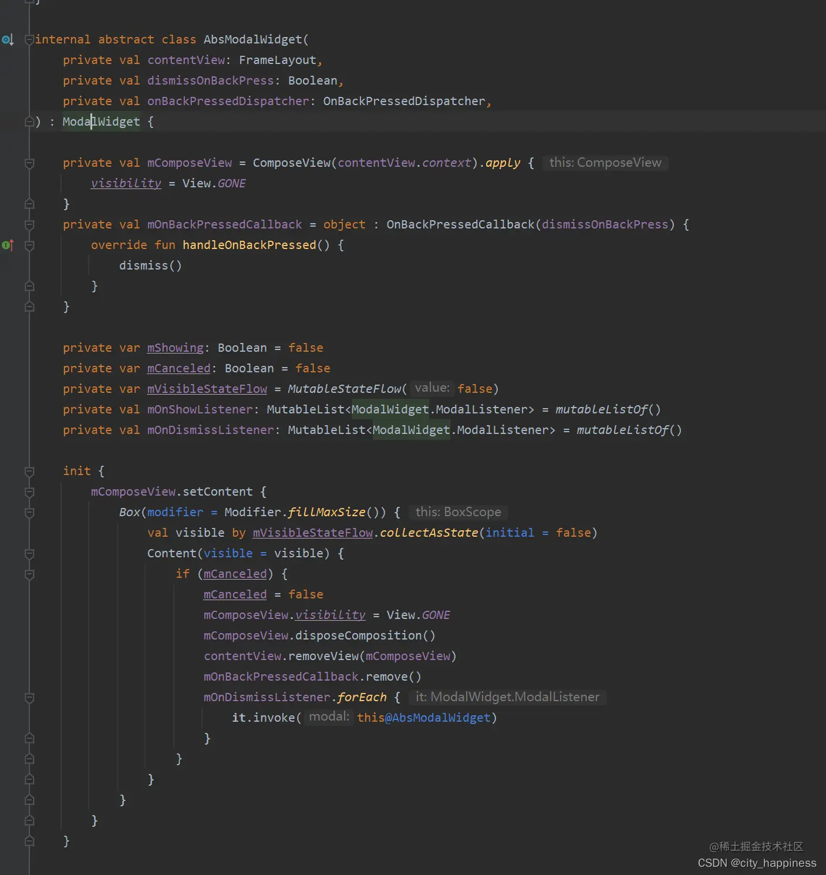Place cursor on ModalWidget supertype after the parenthesis

(x=102, y=122)
